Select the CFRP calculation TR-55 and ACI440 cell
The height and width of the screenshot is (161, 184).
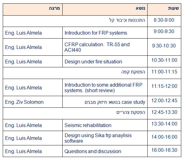97,47
